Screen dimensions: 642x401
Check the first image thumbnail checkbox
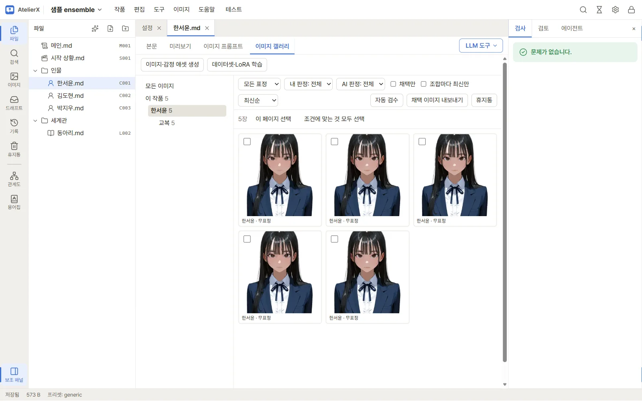(x=247, y=142)
